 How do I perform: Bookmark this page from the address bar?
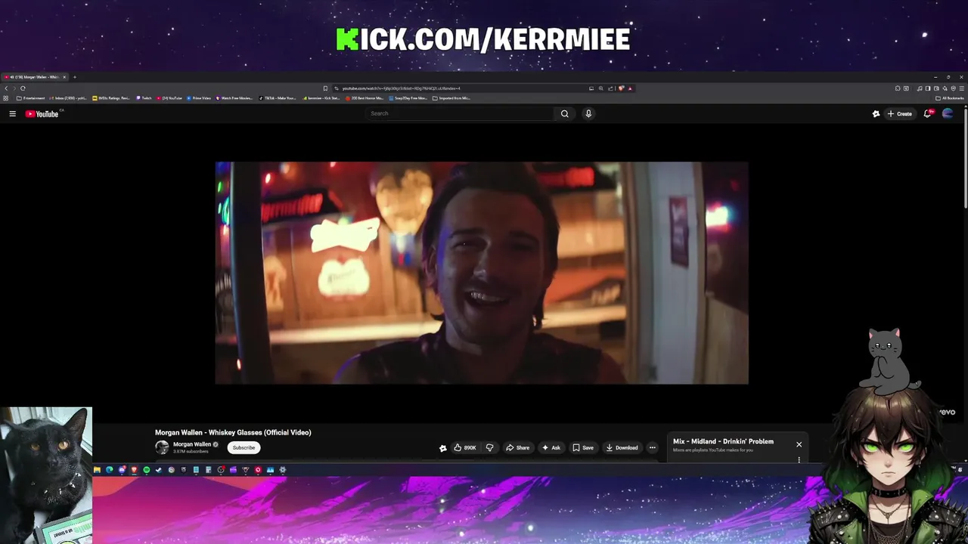[x=325, y=88]
